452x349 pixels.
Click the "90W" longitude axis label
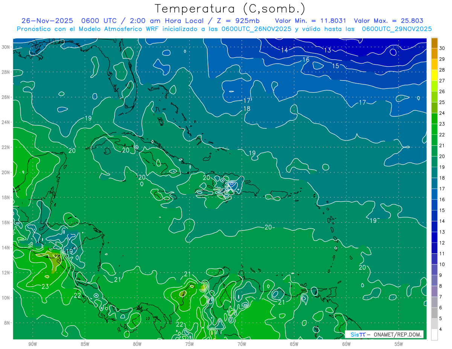pos(32,344)
